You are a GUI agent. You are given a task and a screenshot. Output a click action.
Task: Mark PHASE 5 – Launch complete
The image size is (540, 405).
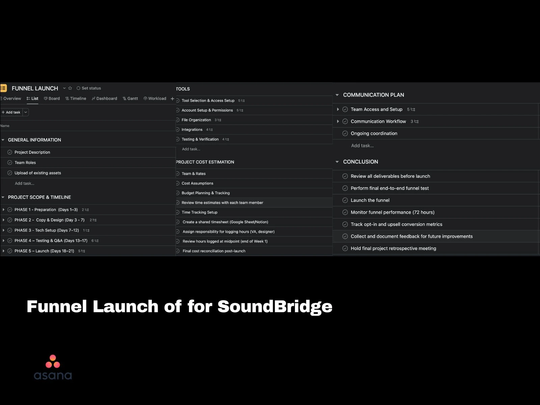coord(10,251)
